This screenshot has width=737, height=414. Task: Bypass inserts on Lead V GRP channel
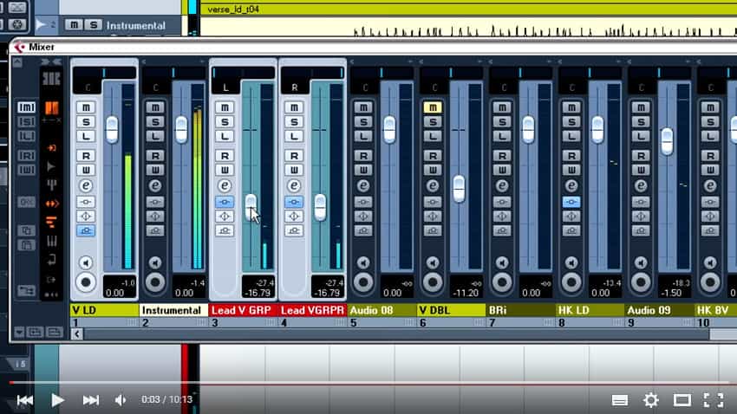tap(225, 203)
